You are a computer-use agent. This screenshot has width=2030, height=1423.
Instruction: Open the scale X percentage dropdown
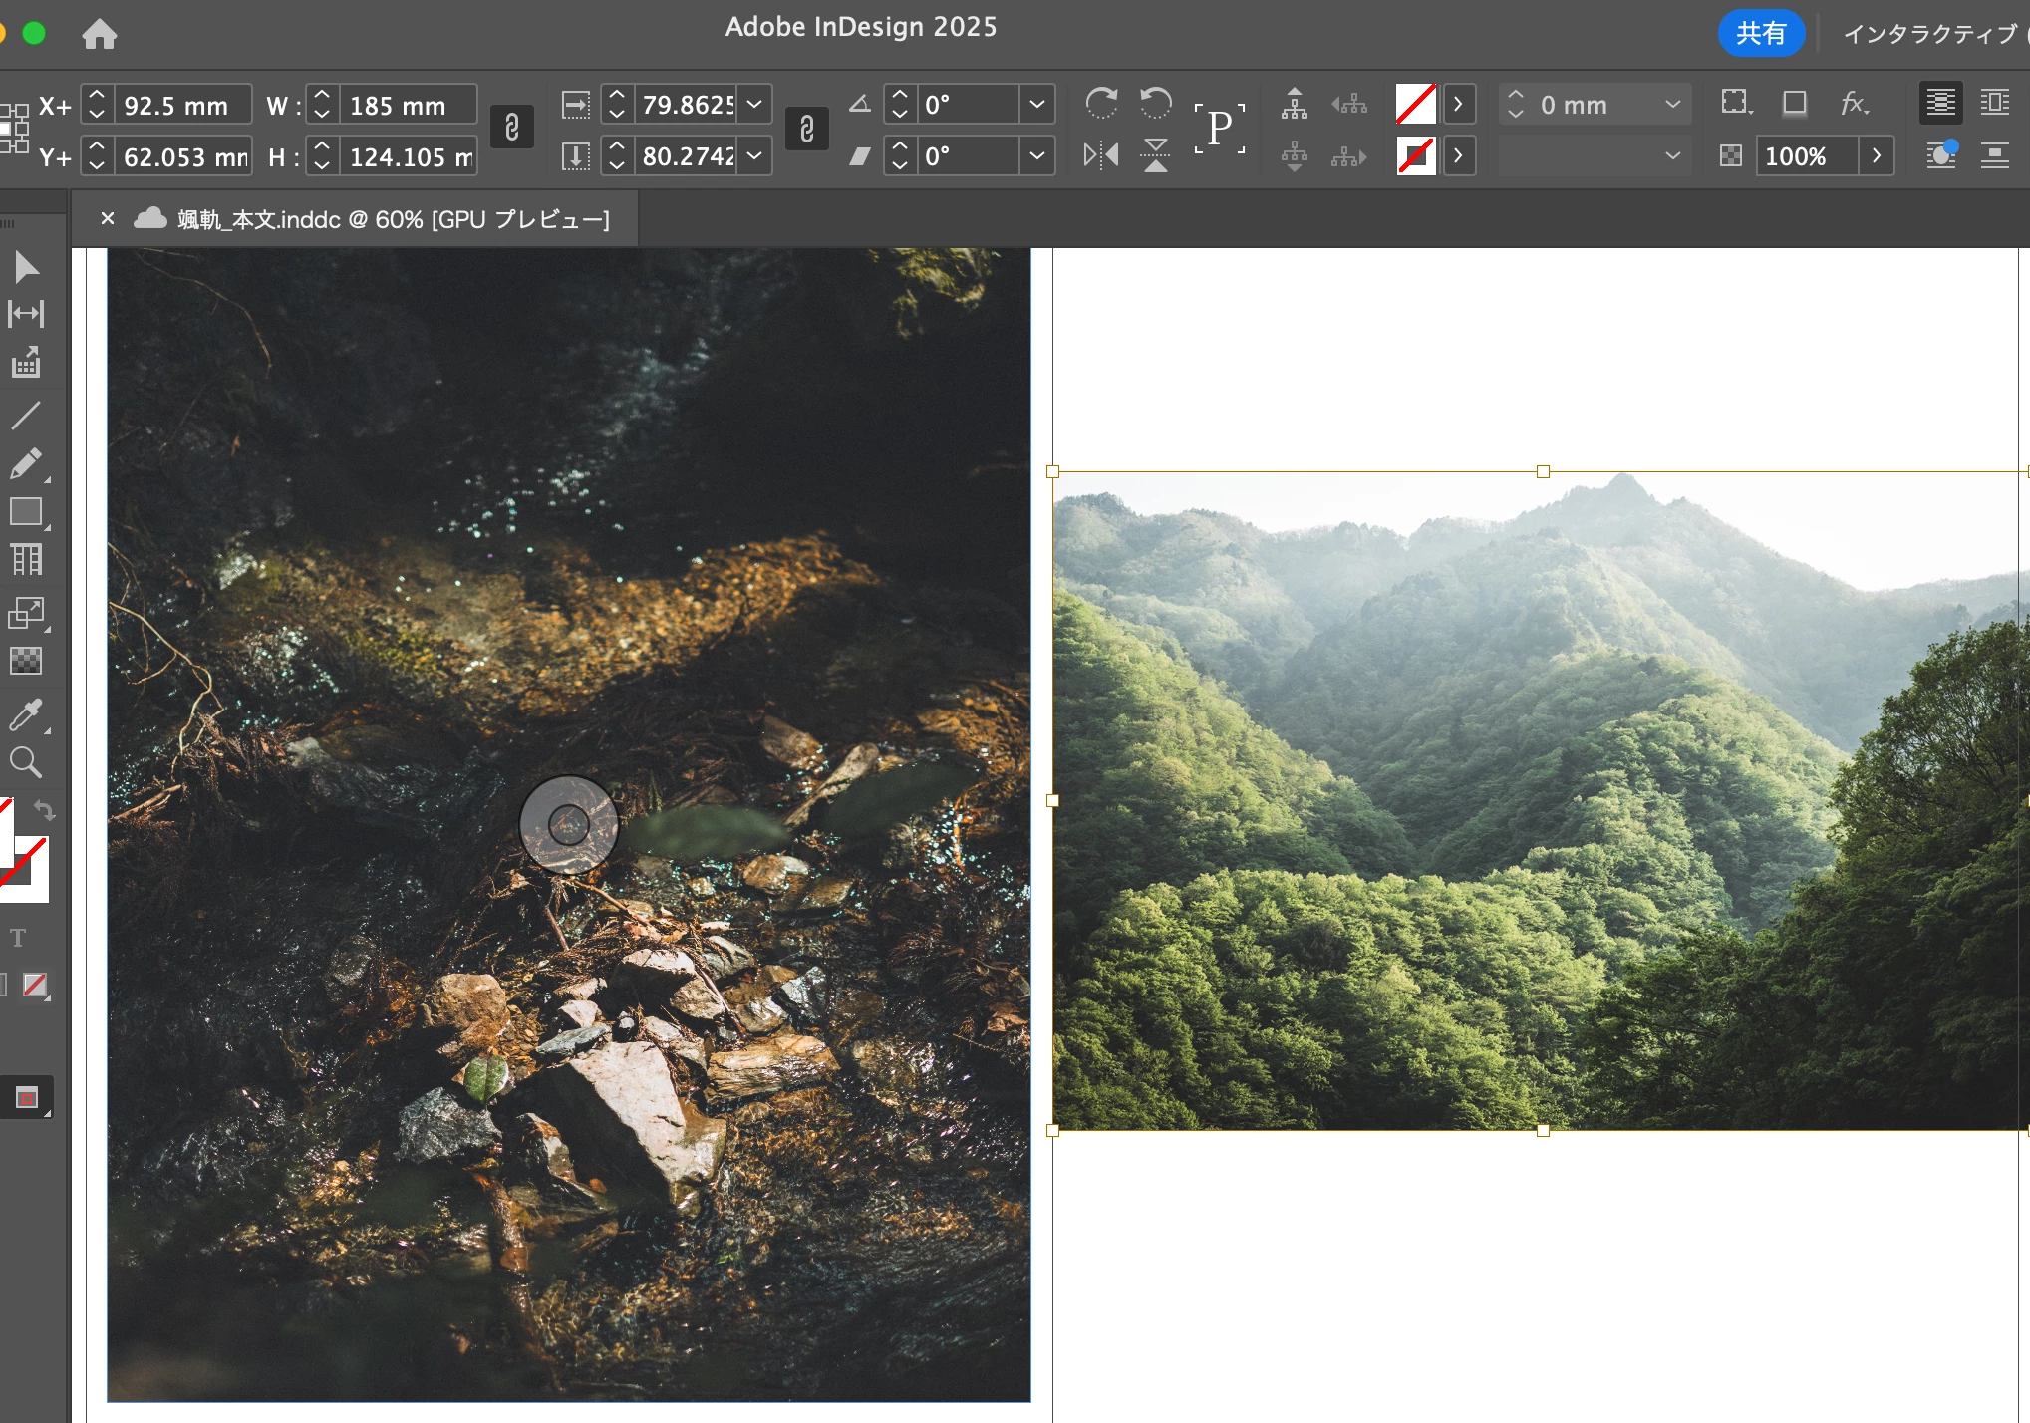click(755, 104)
